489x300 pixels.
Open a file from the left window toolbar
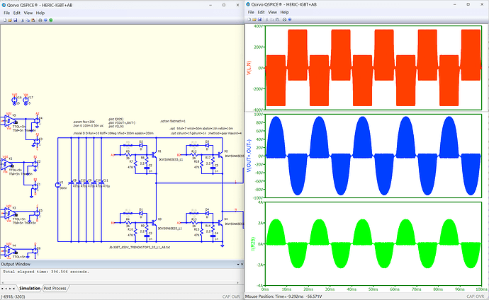tap(10, 21)
